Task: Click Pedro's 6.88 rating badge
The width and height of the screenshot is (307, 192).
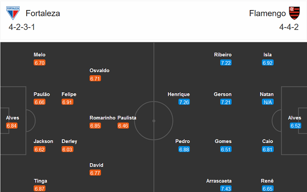Action: tap(184, 149)
